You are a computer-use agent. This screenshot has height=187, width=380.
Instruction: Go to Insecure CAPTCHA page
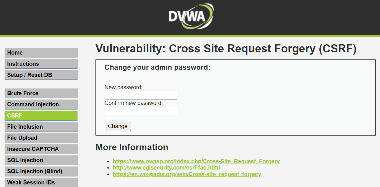[41, 149]
